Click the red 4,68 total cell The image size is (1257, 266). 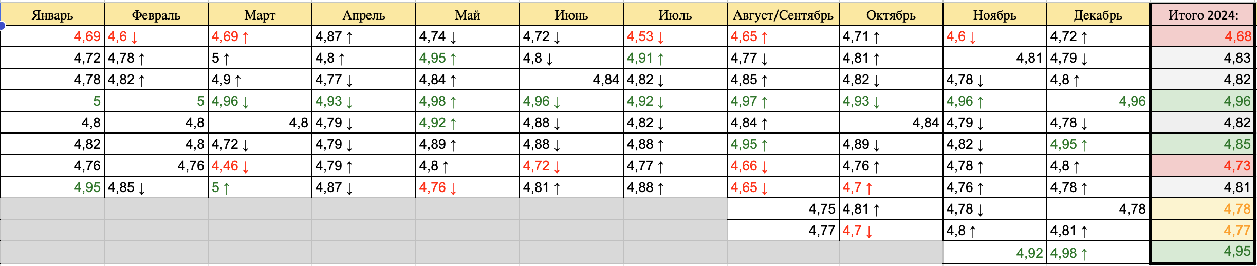[x=1203, y=36]
